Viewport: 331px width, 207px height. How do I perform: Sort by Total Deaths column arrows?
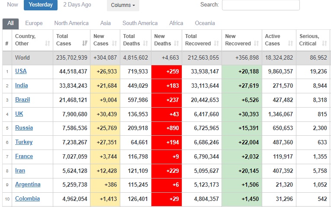click(x=145, y=43)
